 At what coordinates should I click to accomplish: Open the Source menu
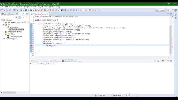pos(12,7)
